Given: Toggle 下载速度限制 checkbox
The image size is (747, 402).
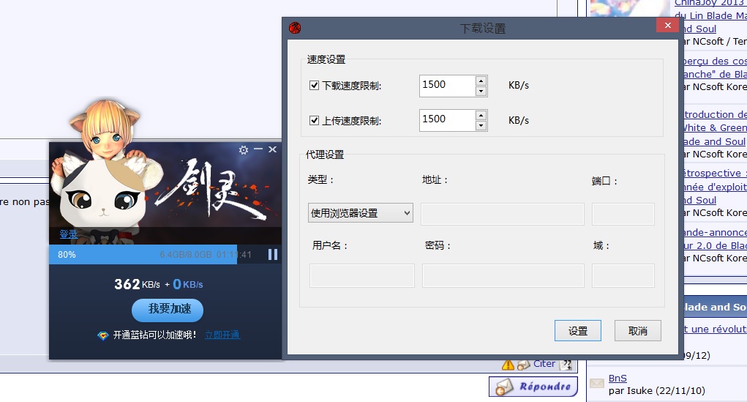Looking at the screenshot, I should 314,86.
